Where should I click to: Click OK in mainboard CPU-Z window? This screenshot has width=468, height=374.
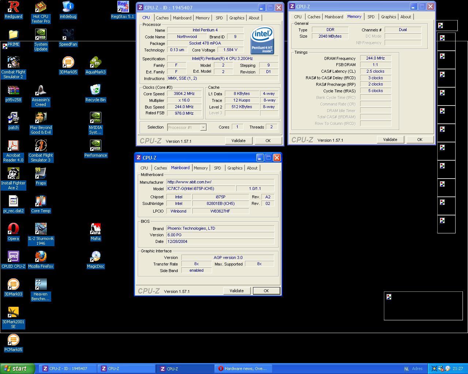(x=266, y=291)
